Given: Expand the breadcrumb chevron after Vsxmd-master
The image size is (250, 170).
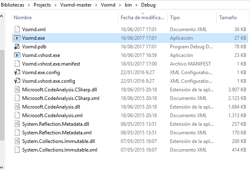Looking at the screenshot, I should pos(96,5).
